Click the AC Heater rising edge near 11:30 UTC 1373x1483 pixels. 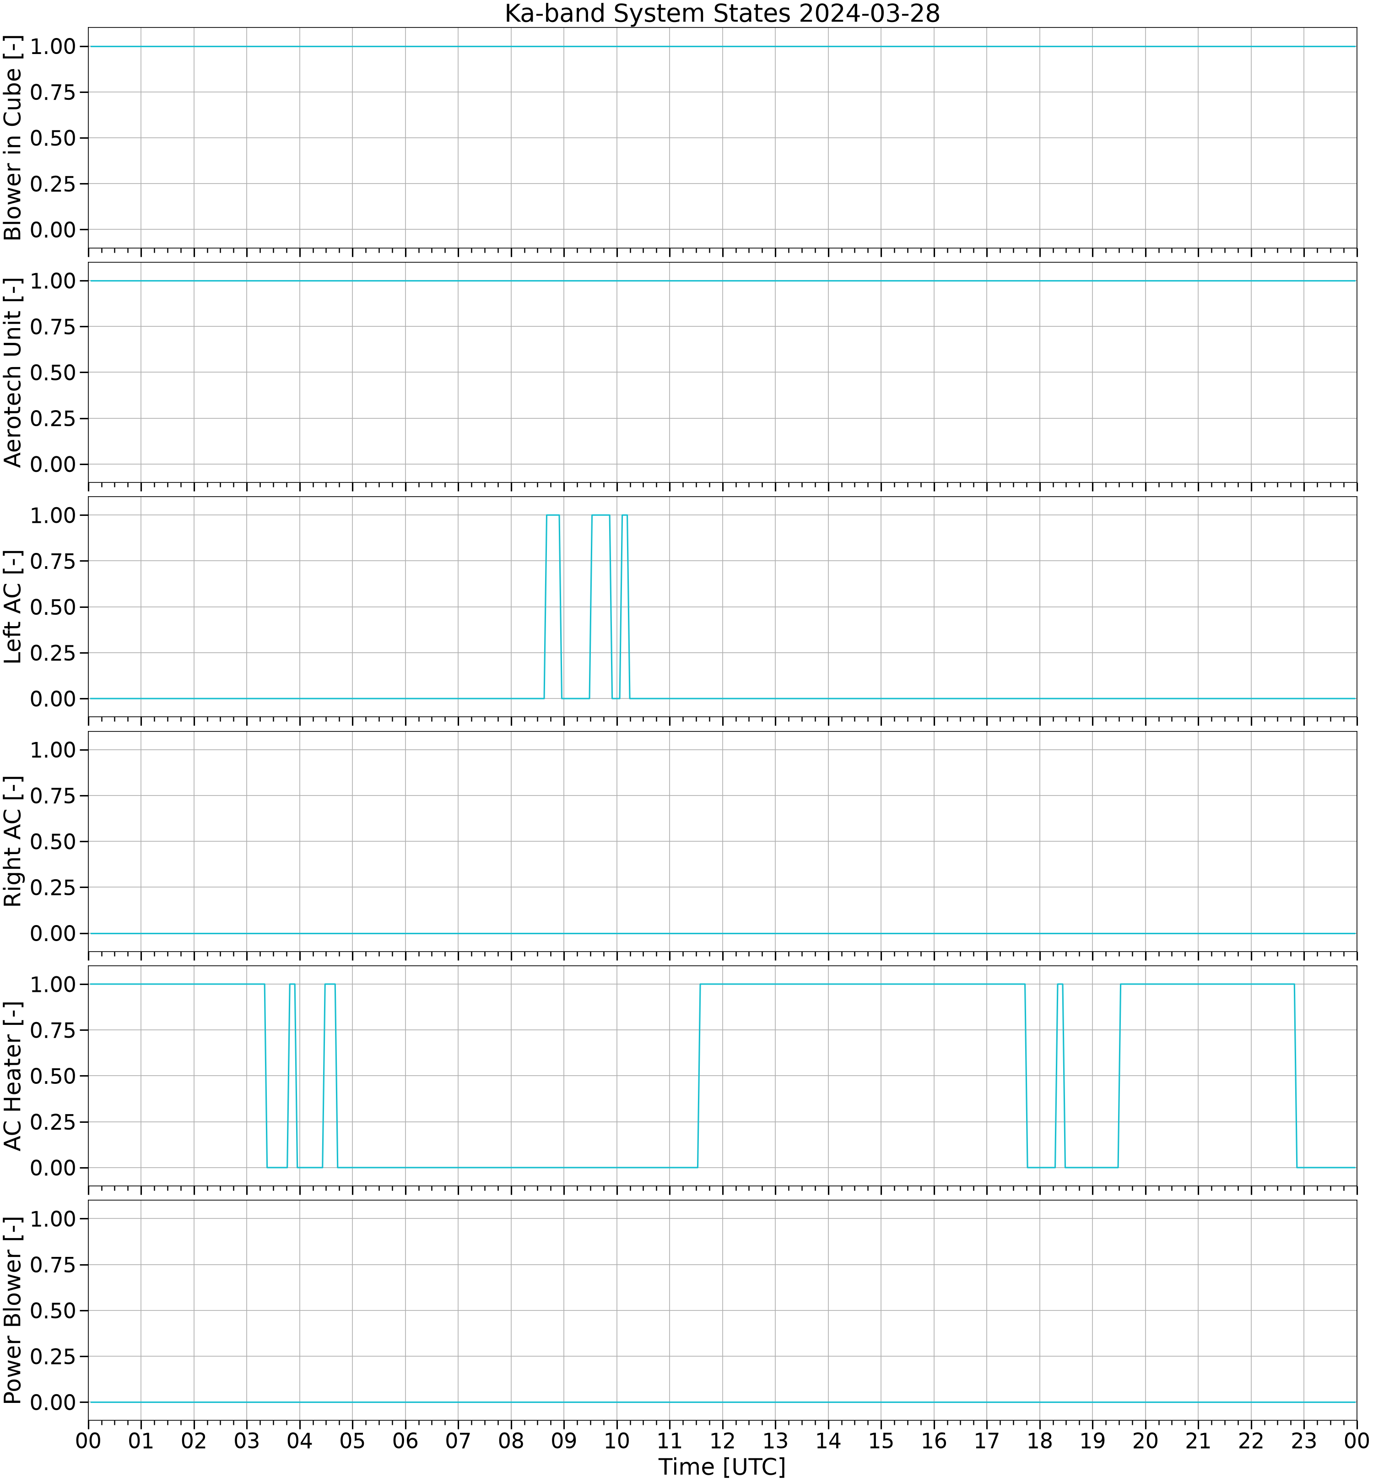[x=699, y=1076]
